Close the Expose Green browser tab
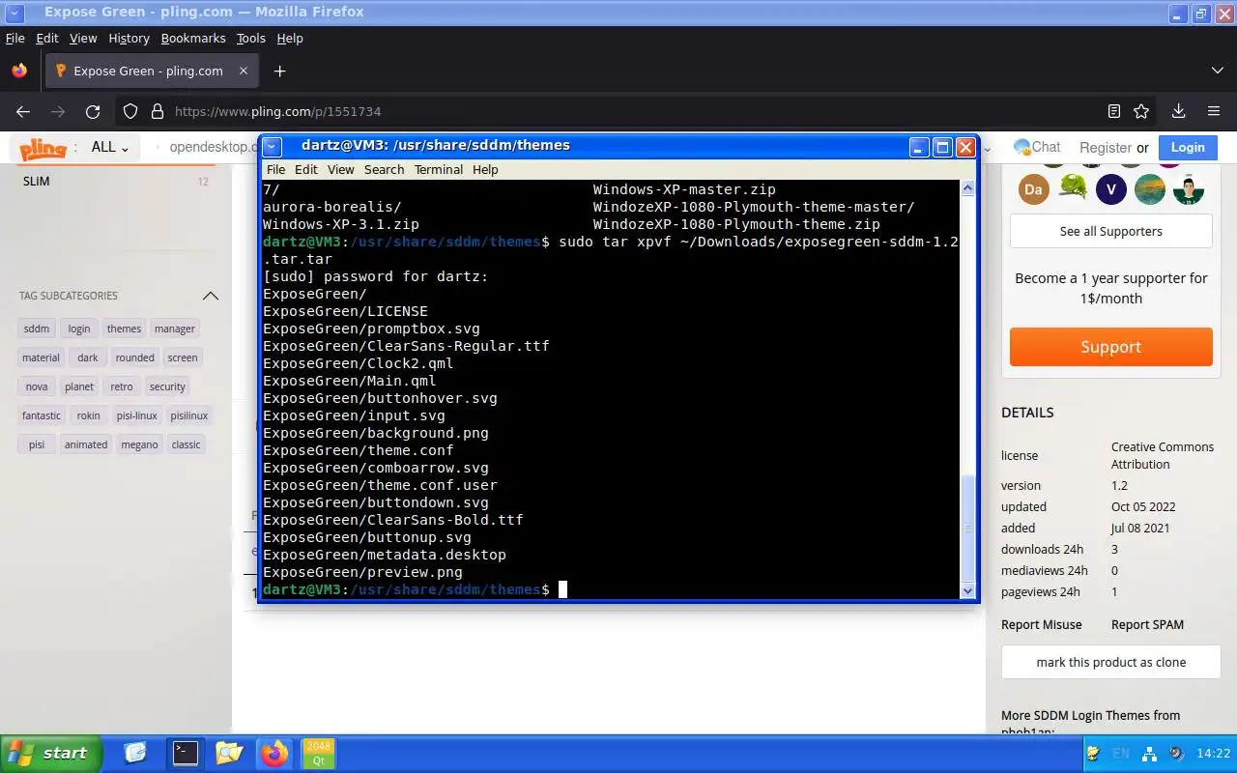The height and width of the screenshot is (773, 1237). coord(244,71)
